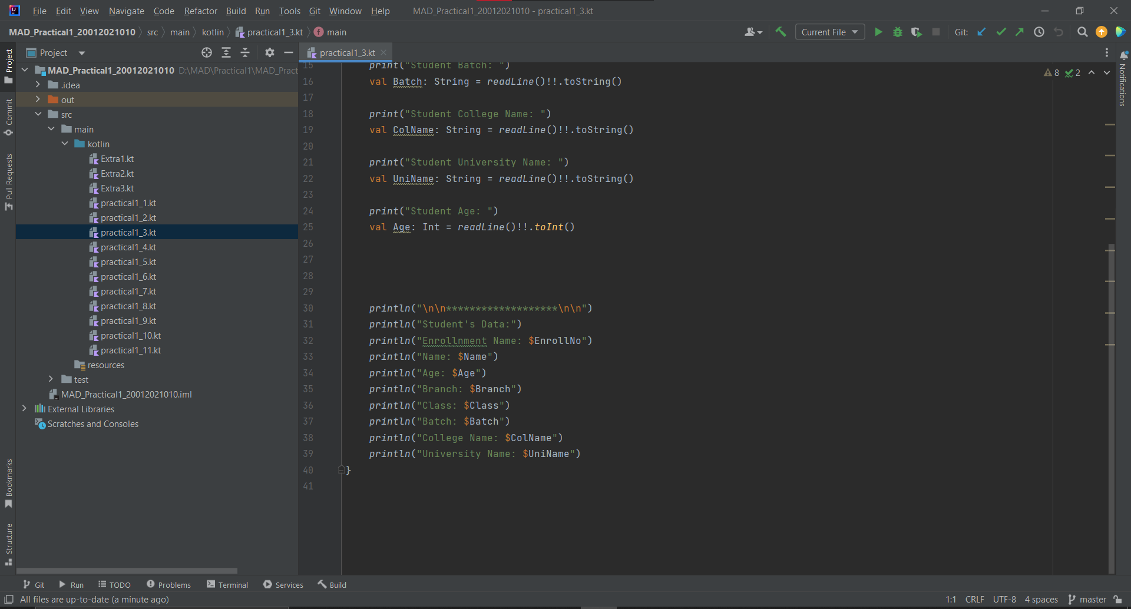This screenshot has height=609, width=1131.
Task: Open the Problems tool tab
Action: click(x=168, y=585)
